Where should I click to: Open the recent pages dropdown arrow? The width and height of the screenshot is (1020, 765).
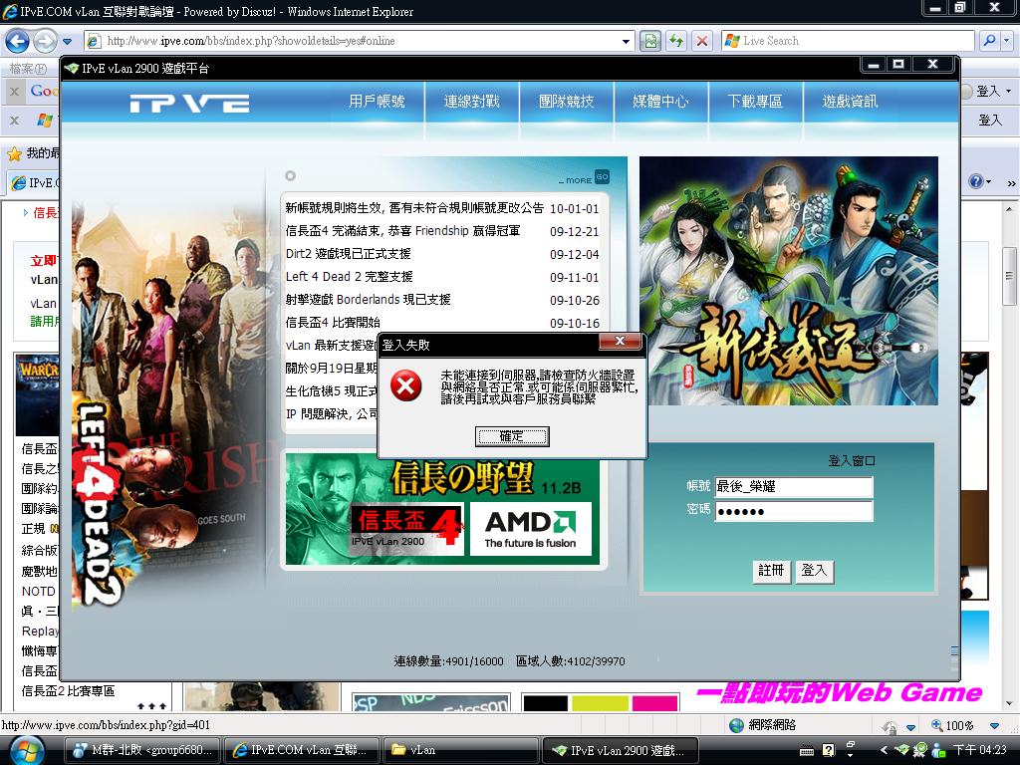67,42
